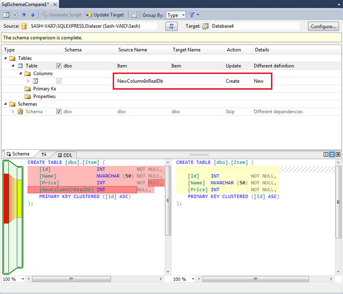
Task: Swap source and target with arrows button
Action: tap(171, 26)
